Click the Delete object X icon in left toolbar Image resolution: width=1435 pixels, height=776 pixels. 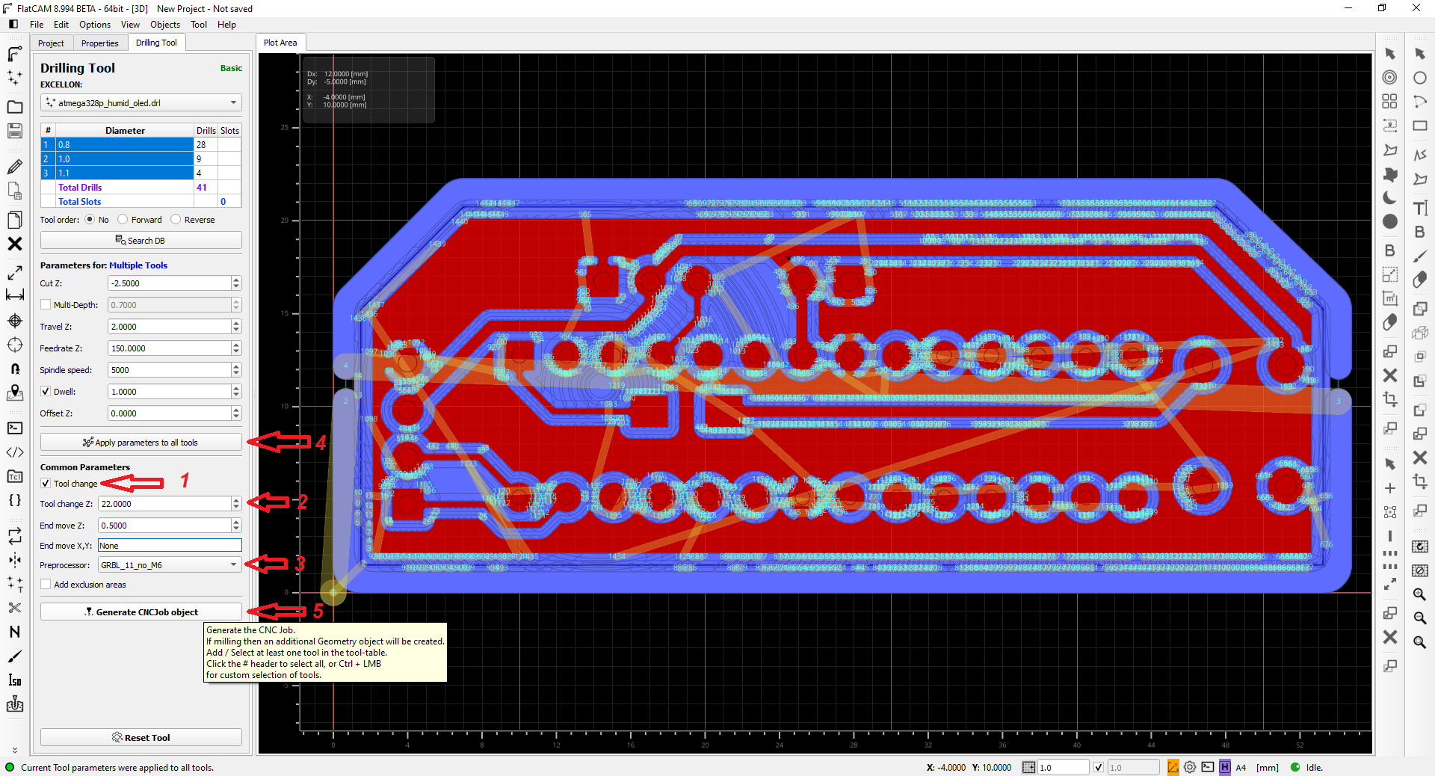coord(14,244)
